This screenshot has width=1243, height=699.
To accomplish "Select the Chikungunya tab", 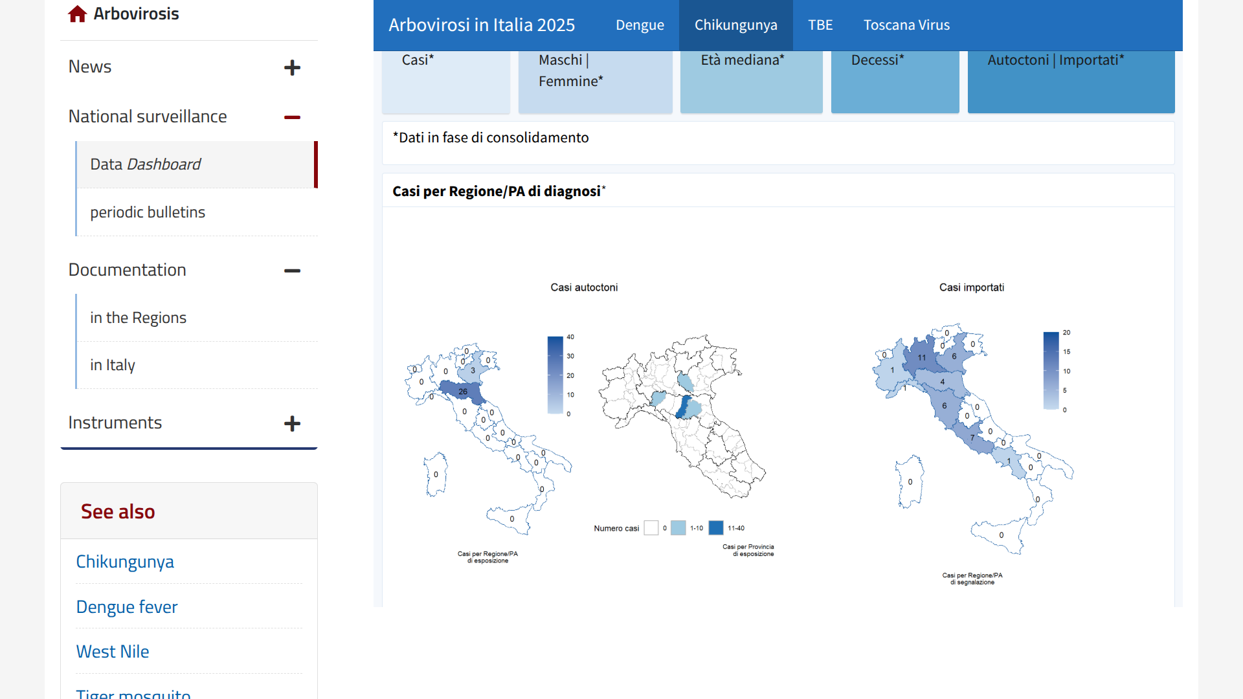I will (735, 25).
